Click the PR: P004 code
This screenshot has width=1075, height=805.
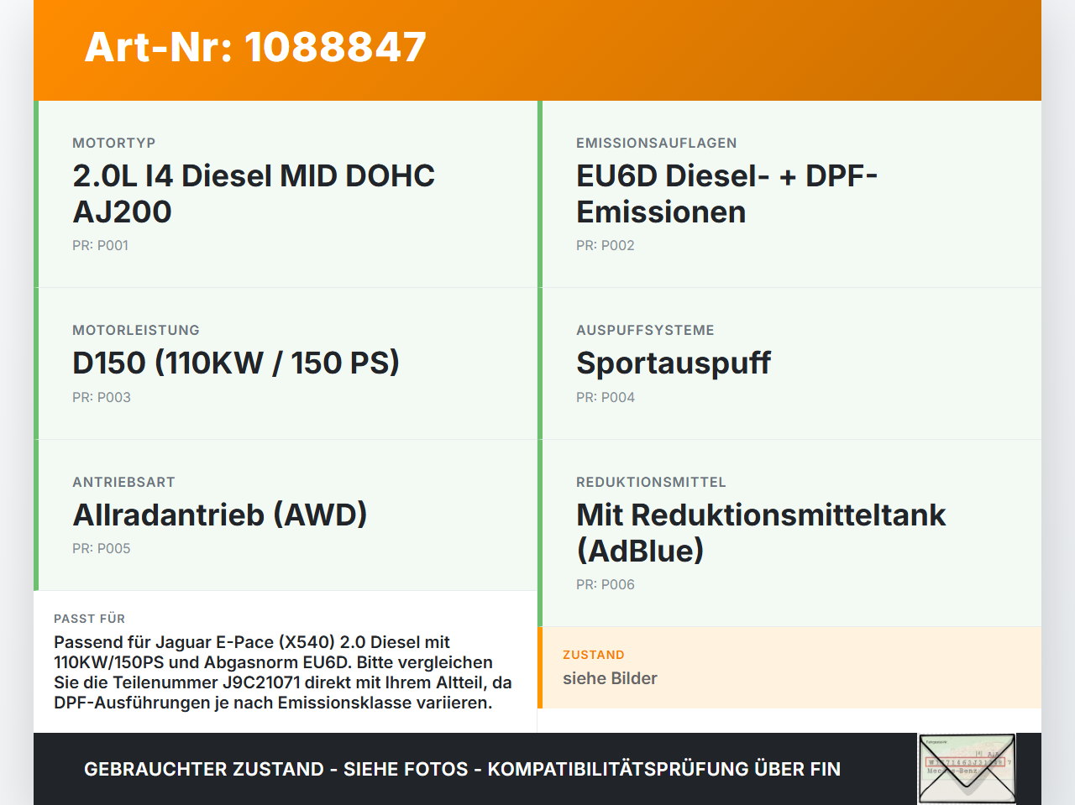pos(606,397)
